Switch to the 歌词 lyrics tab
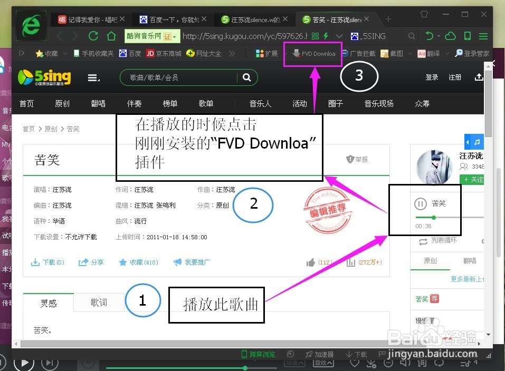The width and height of the screenshot is (505, 371). [x=99, y=302]
